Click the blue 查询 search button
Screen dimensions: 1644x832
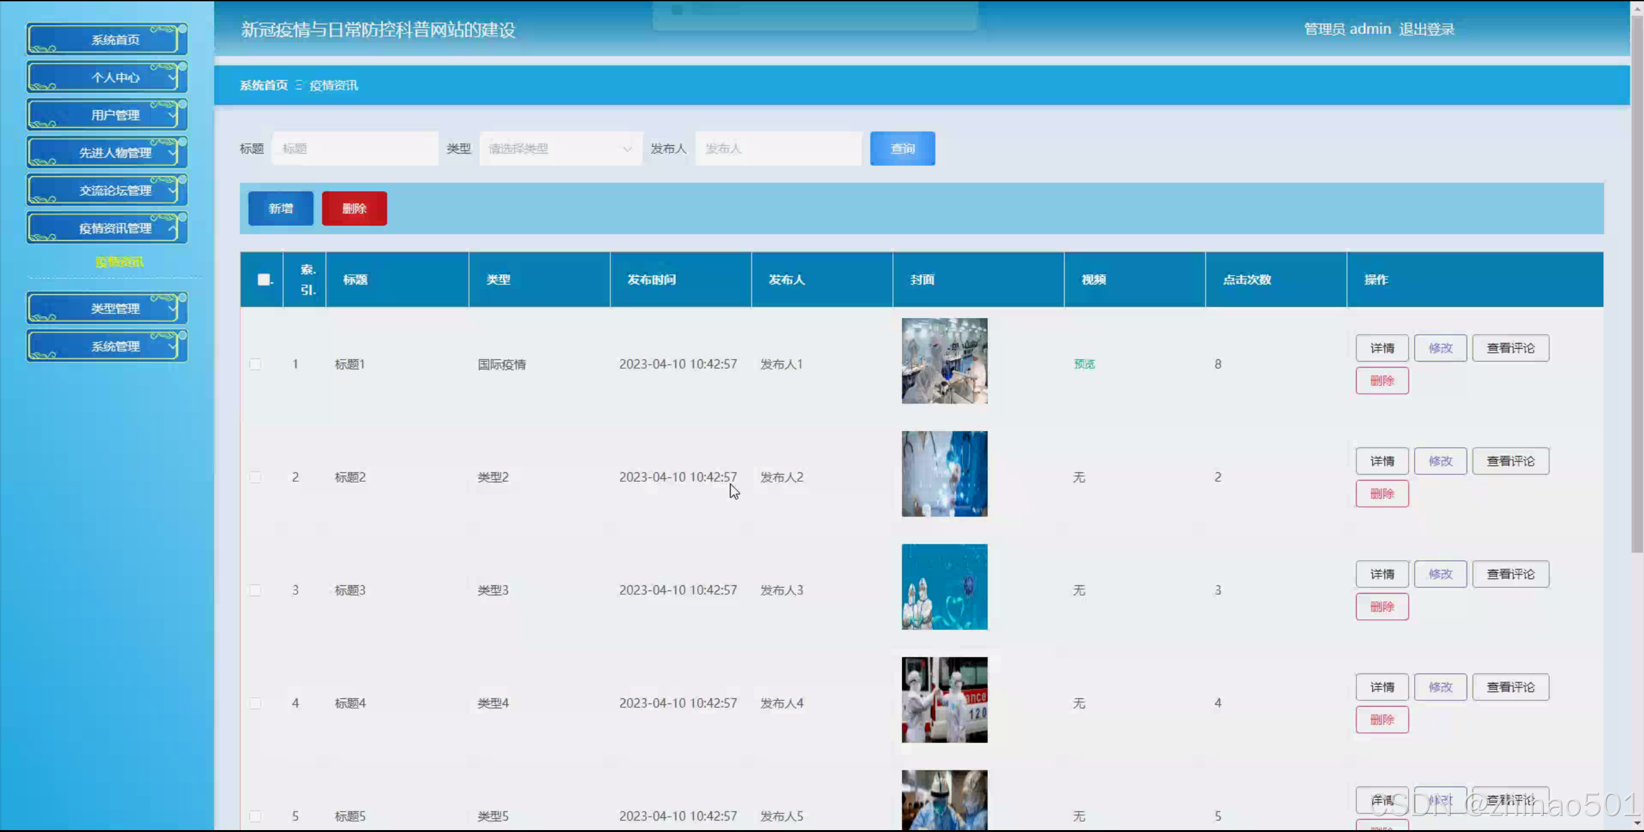pos(902,148)
